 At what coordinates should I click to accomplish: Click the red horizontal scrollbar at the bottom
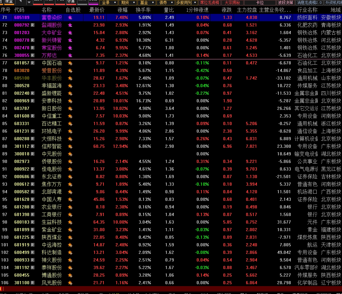coord(171,289)
